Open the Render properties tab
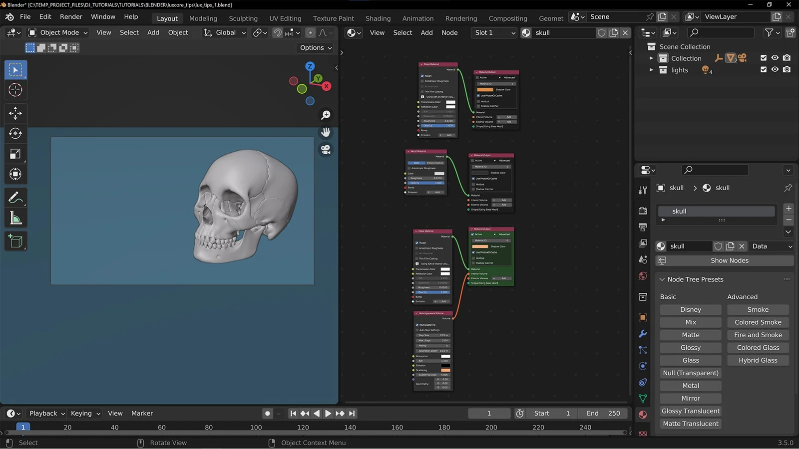 tap(643, 211)
